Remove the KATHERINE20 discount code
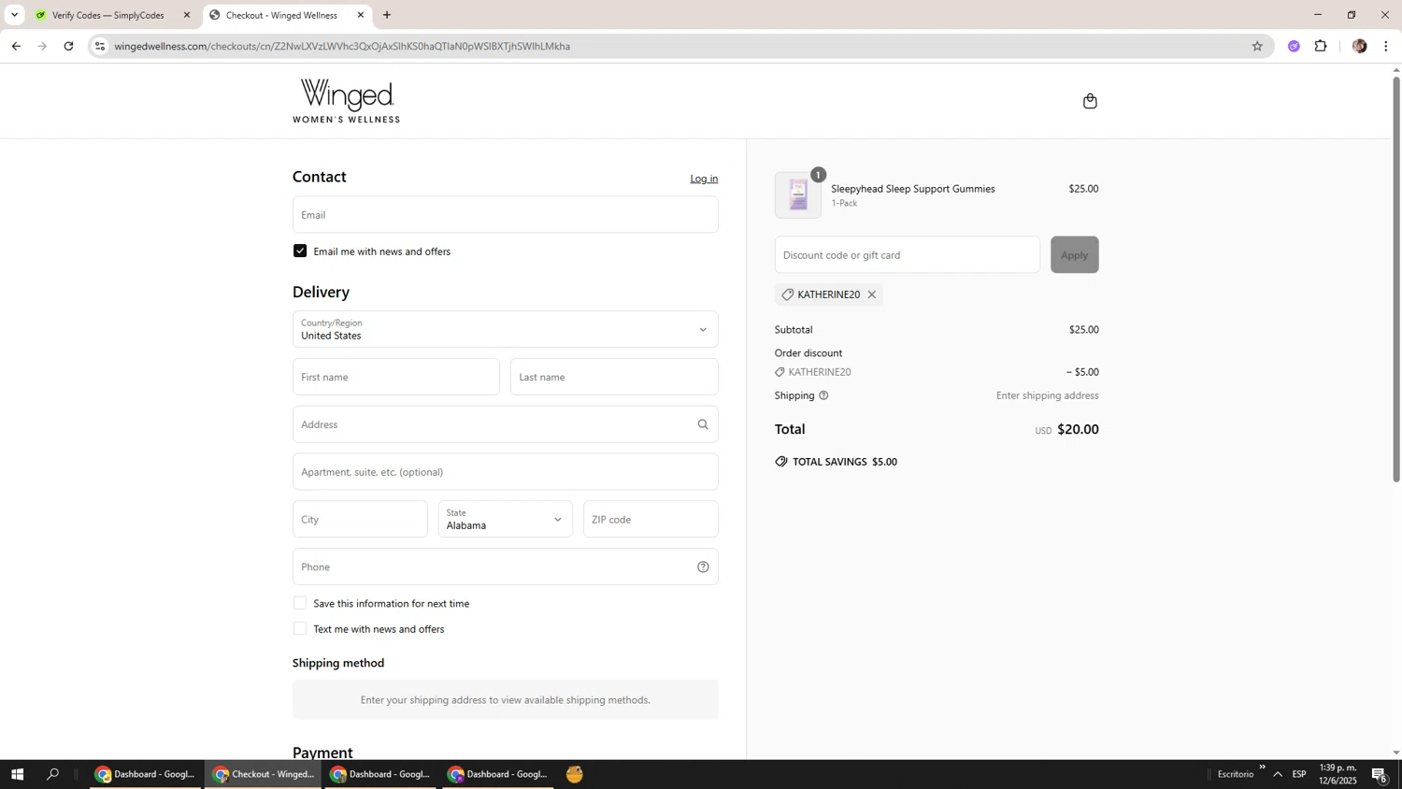This screenshot has width=1402, height=789. pos(872,294)
